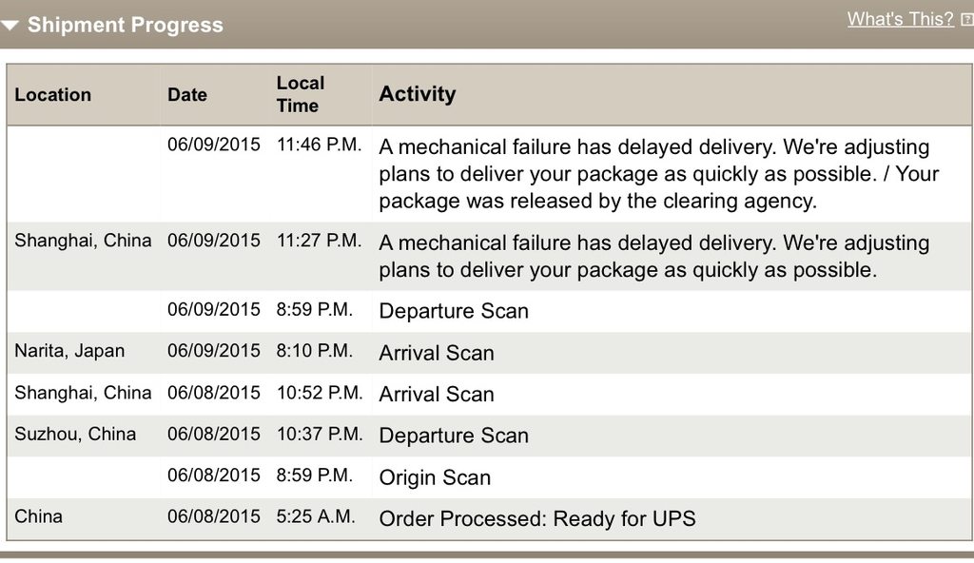Click the Suzhou Departure Scan activity
974x563 pixels.
click(454, 436)
